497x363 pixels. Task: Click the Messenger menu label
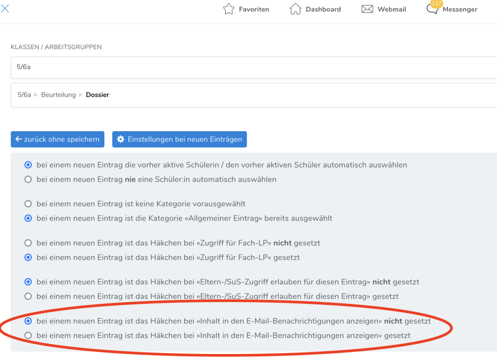(x=460, y=9)
